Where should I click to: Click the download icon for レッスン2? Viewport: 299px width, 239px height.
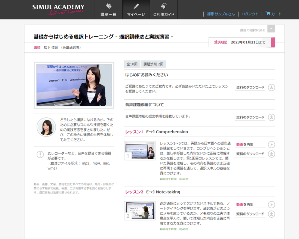click(x=272, y=214)
